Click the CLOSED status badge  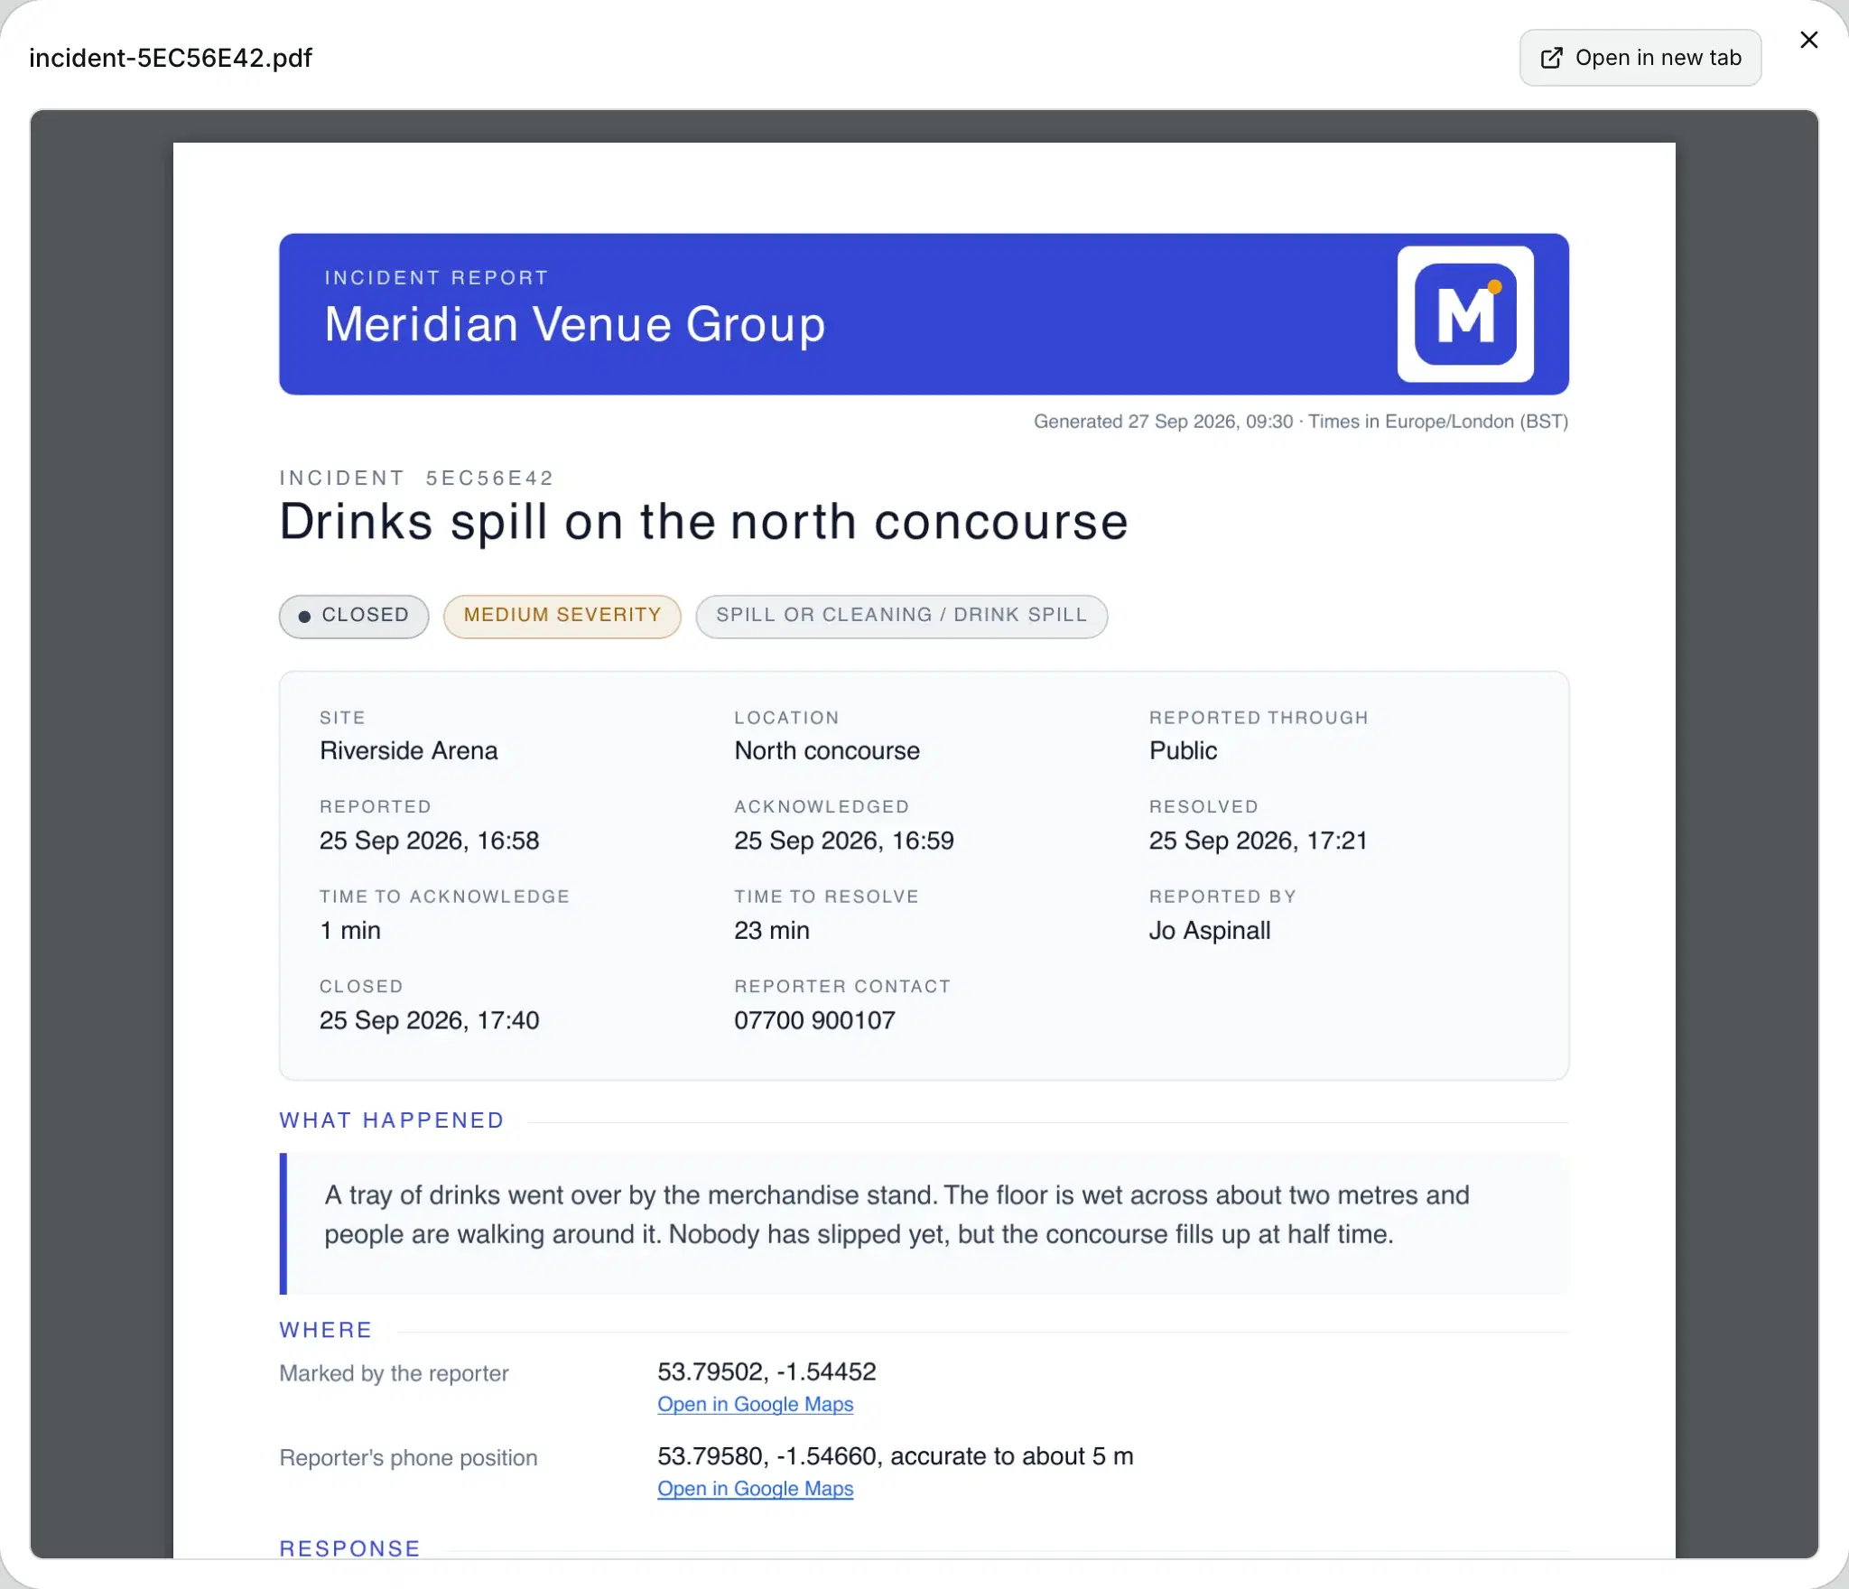point(354,616)
